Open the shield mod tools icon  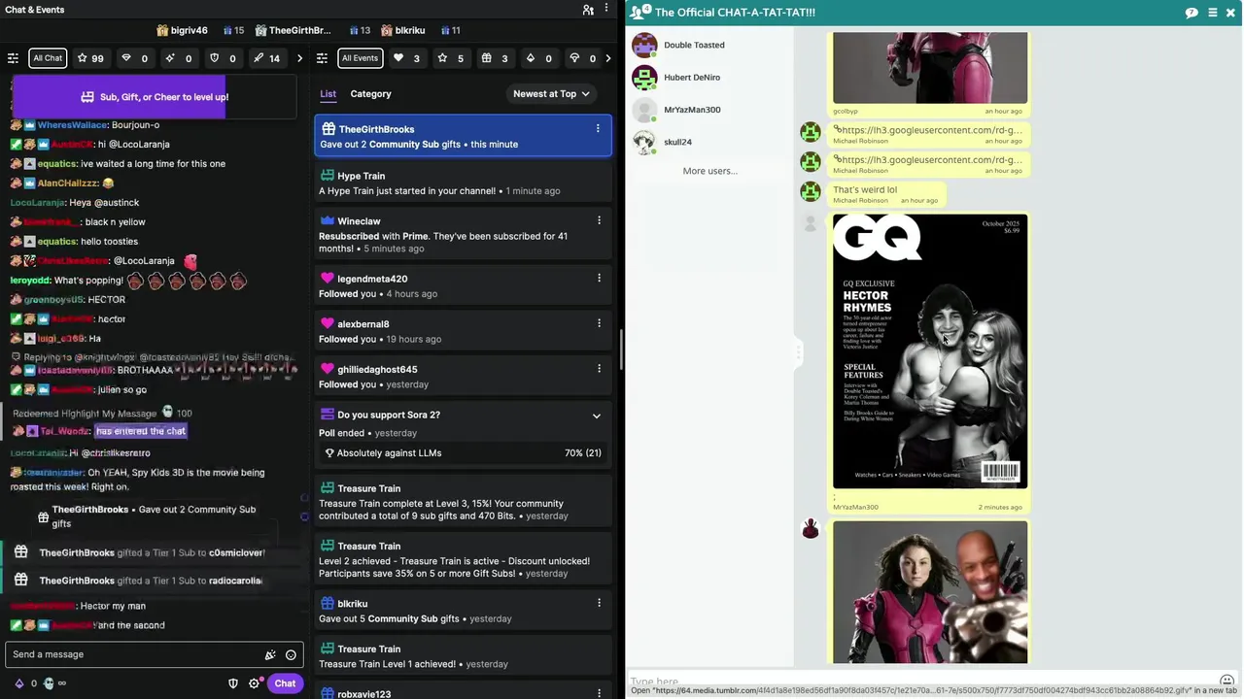click(x=233, y=683)
